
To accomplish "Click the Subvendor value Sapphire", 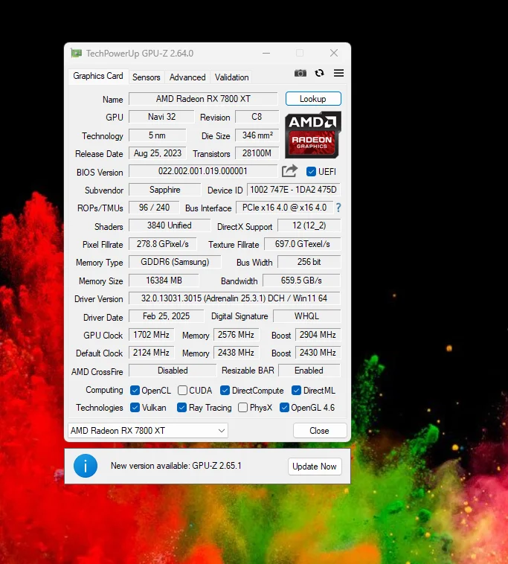I will click(164, 190).
